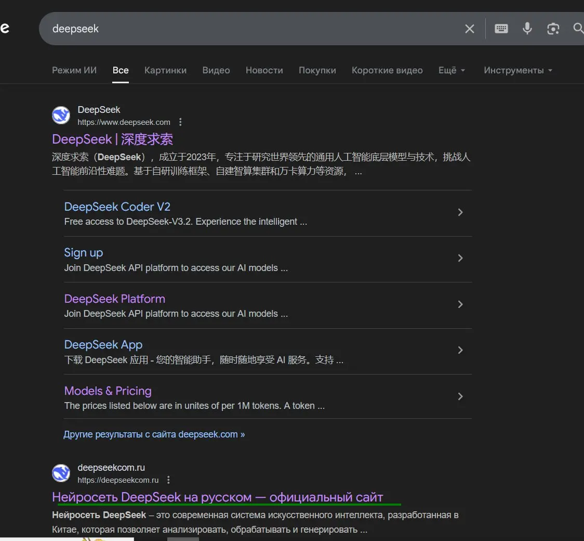Open the DeepSeek Coder V2 link

(117, 207)
